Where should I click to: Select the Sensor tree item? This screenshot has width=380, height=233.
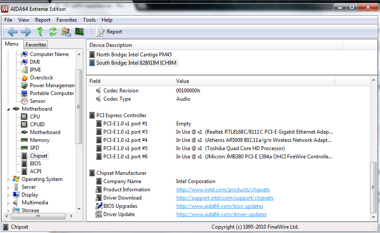[37, 101]
